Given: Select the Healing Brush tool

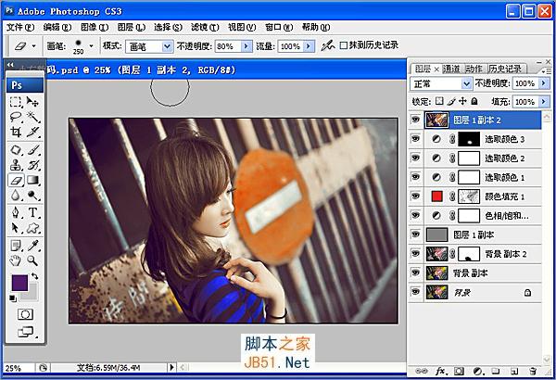Looking at the screenshot, I should pyautogui.click(x=16, y=150).
